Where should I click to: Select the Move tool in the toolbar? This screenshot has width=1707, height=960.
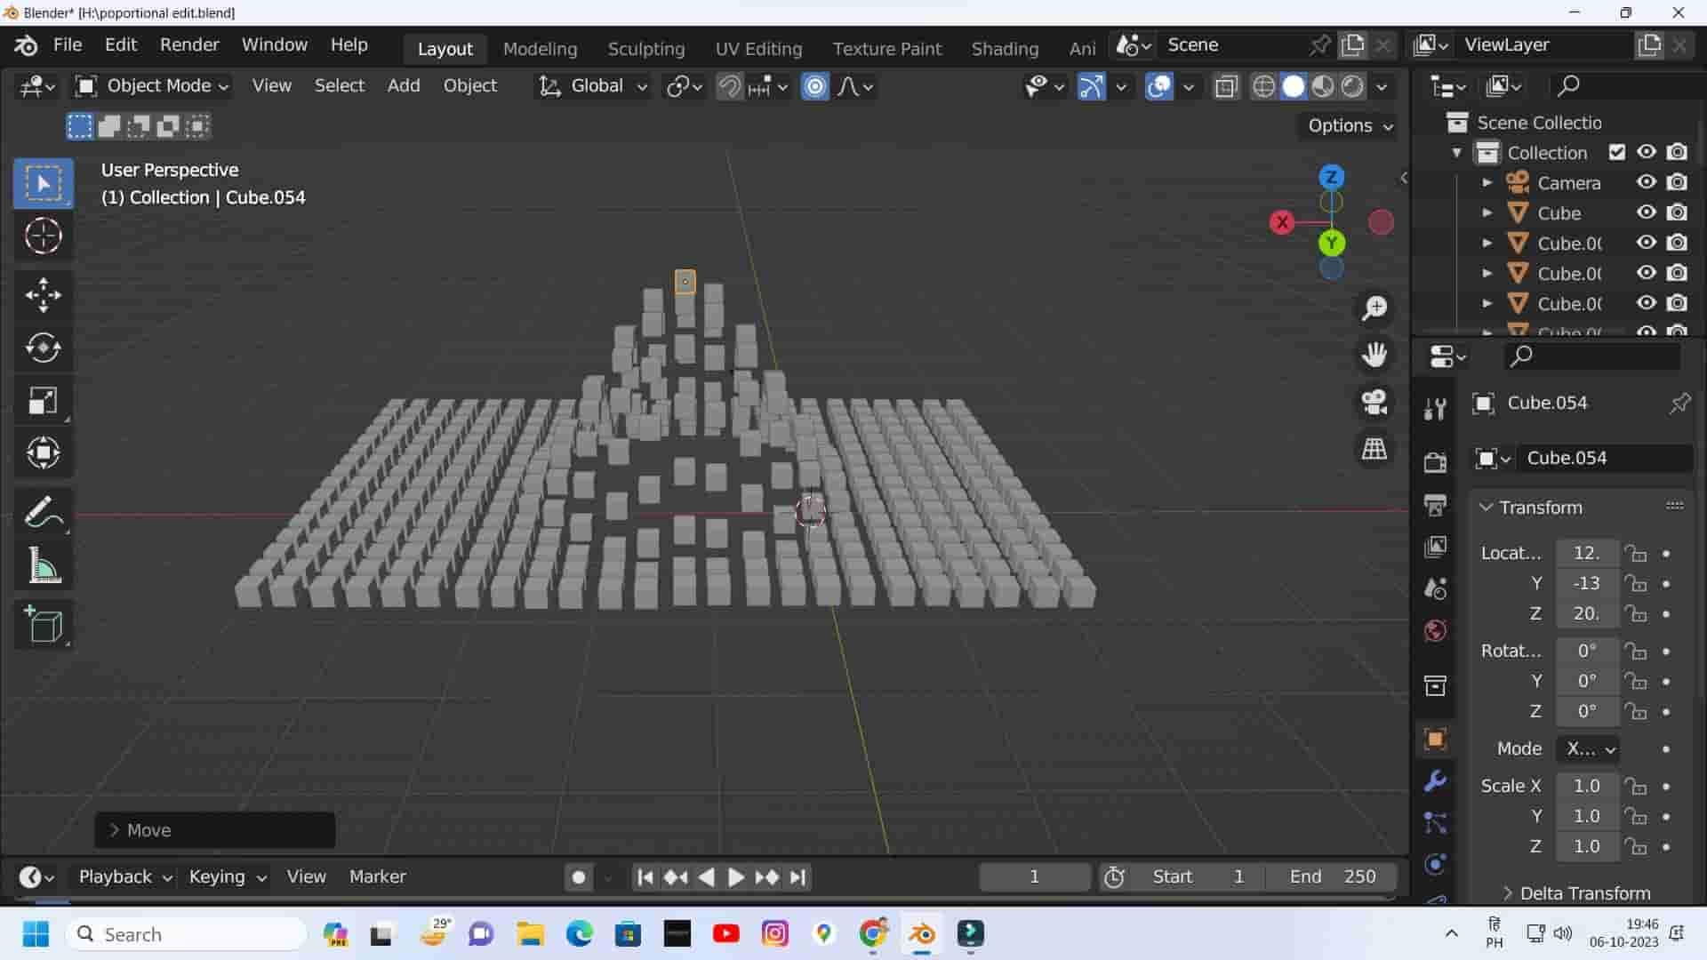[x=43, y=295]
